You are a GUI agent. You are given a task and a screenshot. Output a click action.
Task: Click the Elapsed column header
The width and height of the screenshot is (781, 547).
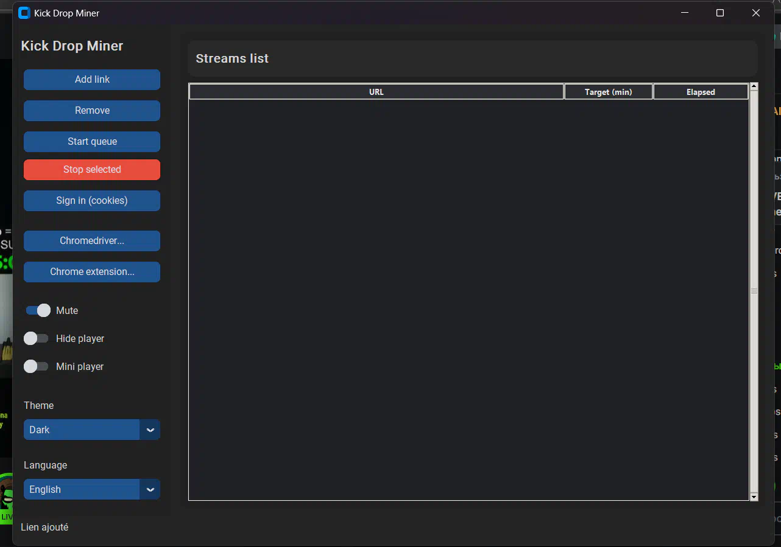coord(701,92)
